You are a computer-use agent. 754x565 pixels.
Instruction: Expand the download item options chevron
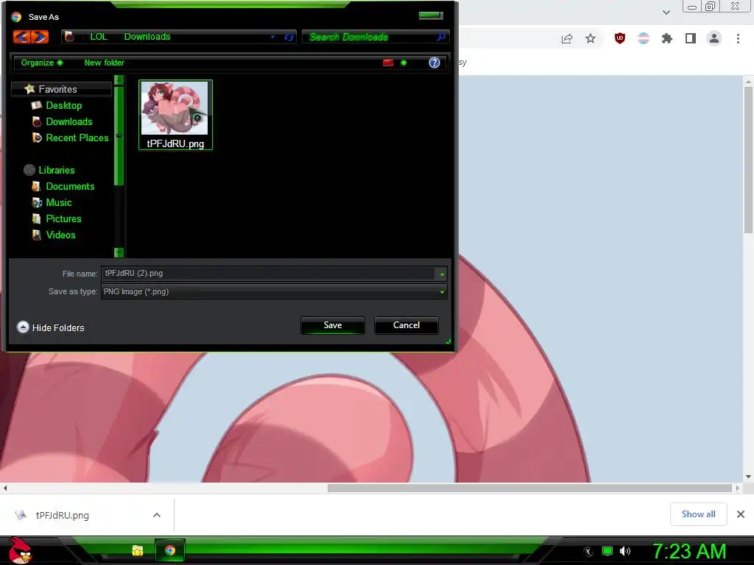(157, 515)
